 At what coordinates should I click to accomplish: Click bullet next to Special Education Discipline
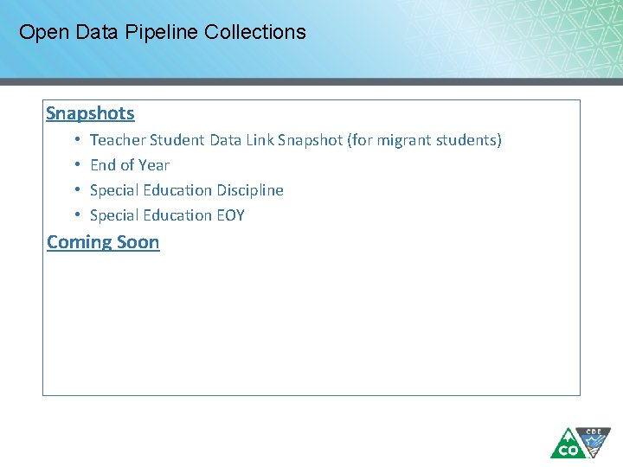coord(78,189)
